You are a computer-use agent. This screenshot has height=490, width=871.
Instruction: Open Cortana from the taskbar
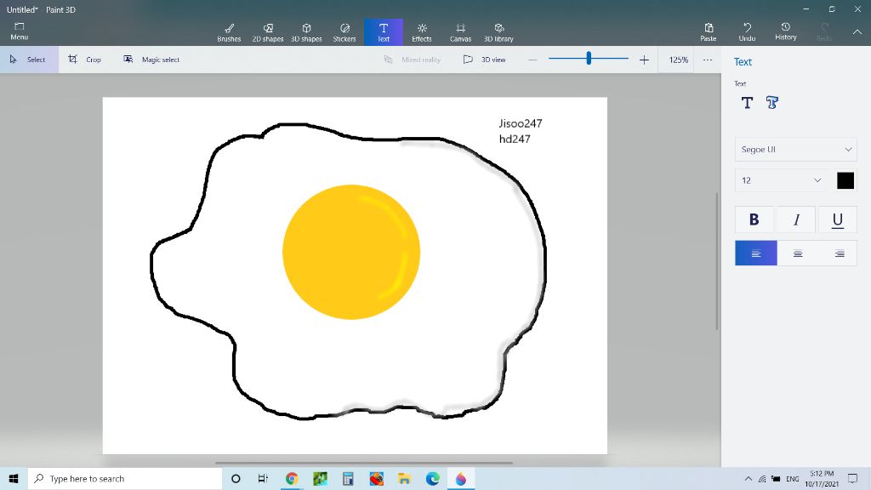(x=236, y=478)
